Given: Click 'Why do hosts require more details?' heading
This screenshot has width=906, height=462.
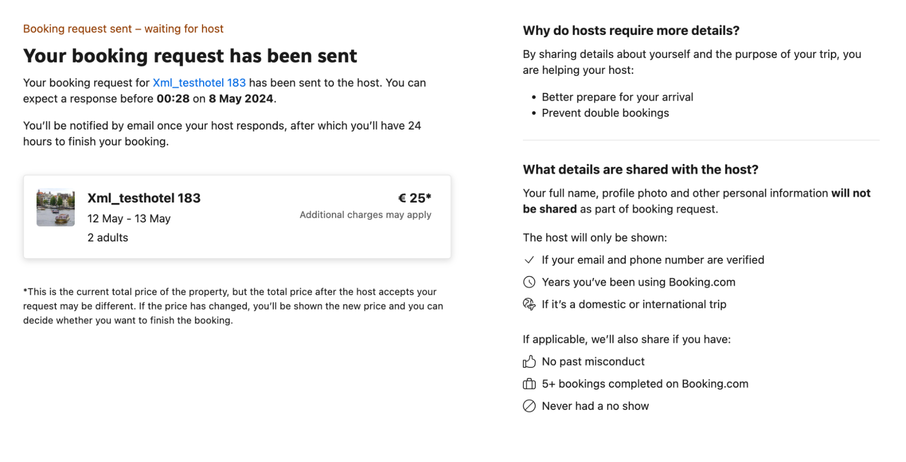Looking at the screenshot, I should point(631,31).
